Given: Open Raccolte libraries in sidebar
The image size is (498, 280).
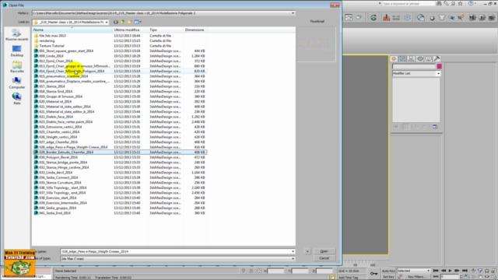Looking at the screenshot, I should pos(16,67).
